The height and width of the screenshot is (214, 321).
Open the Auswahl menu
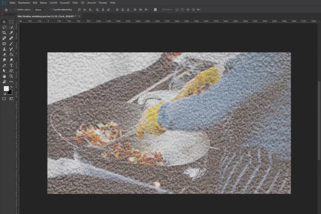[65, 3]
